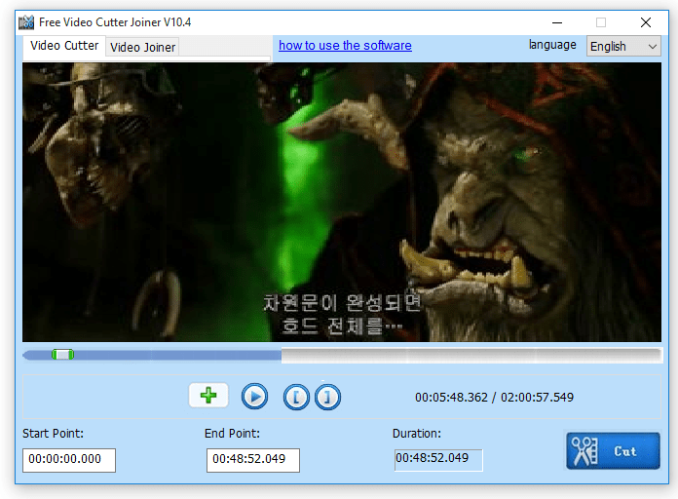The image size is (678, 499).
Task: Close the Free Video Cutter Joiner window
Action: [646, 22]
